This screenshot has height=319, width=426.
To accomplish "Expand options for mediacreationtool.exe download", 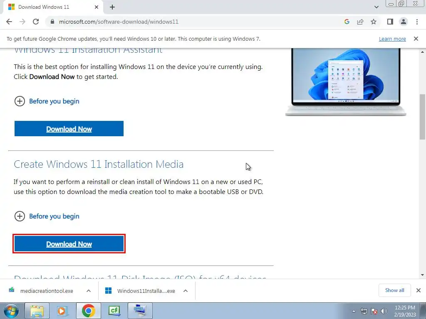I will (x=88, y=291).
